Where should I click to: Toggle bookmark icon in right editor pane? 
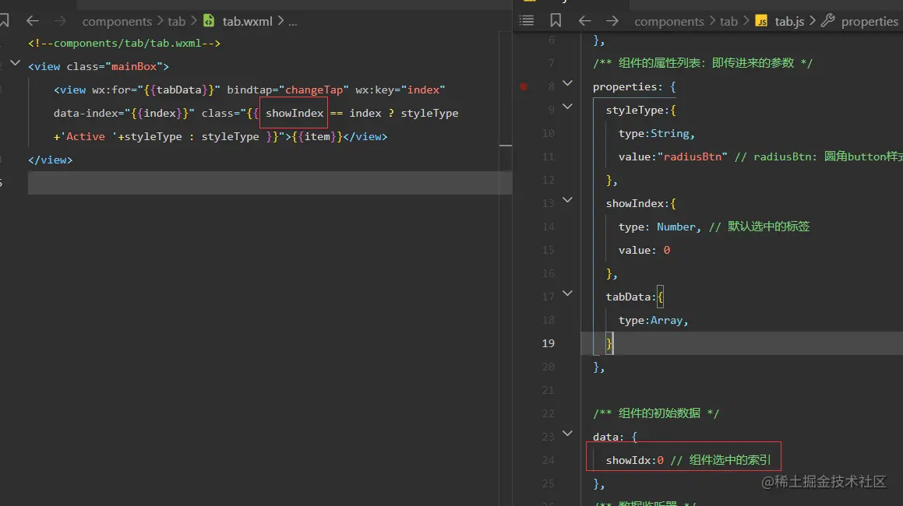[x=556, y=21]
